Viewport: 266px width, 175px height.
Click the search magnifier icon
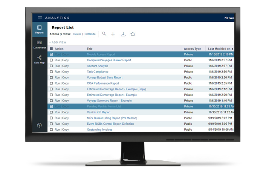click(104, 34)
